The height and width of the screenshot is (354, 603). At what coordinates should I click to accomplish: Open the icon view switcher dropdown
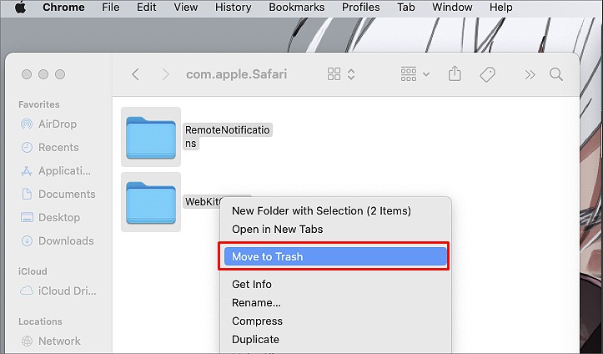click(341, 73)
